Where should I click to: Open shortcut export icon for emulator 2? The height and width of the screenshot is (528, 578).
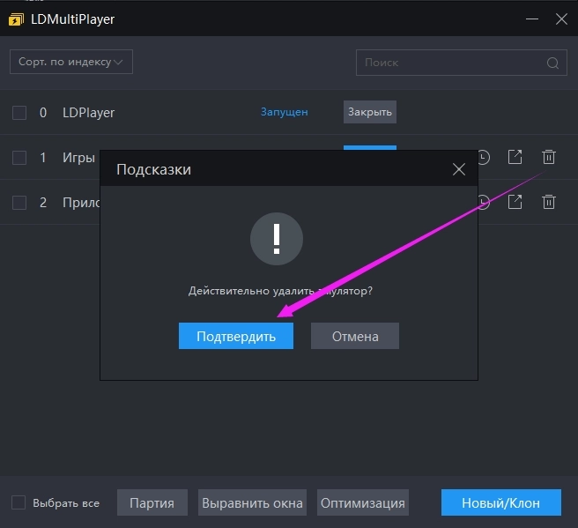coord(515,202)
